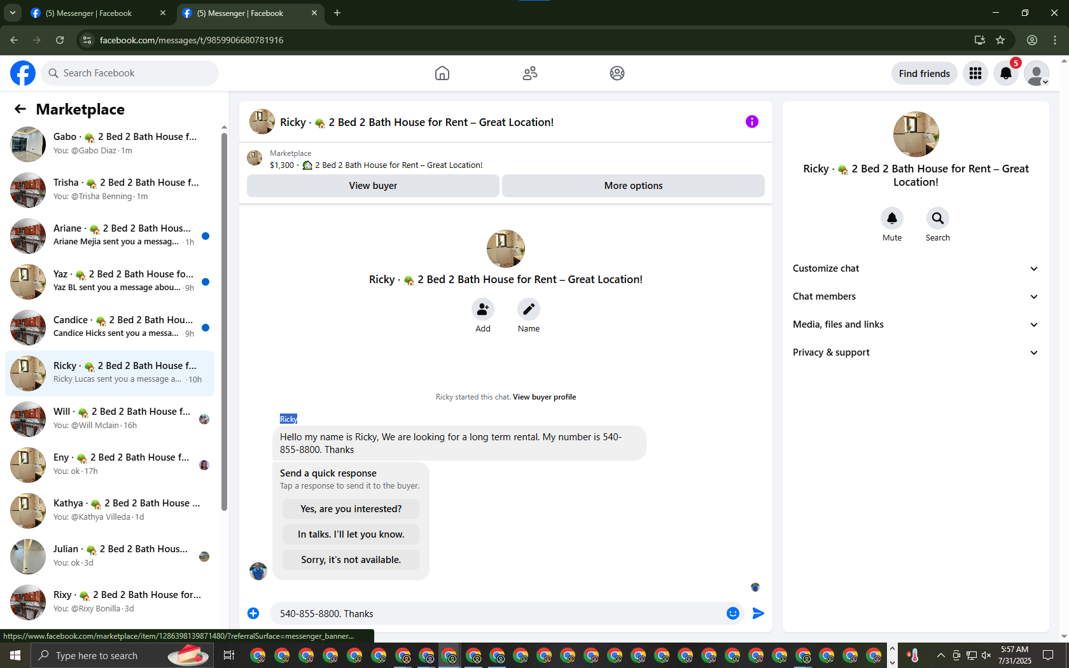Open Trisha's conversation
The width and height of the screenshot is (1069, 668).
click(x=109, y=190)
